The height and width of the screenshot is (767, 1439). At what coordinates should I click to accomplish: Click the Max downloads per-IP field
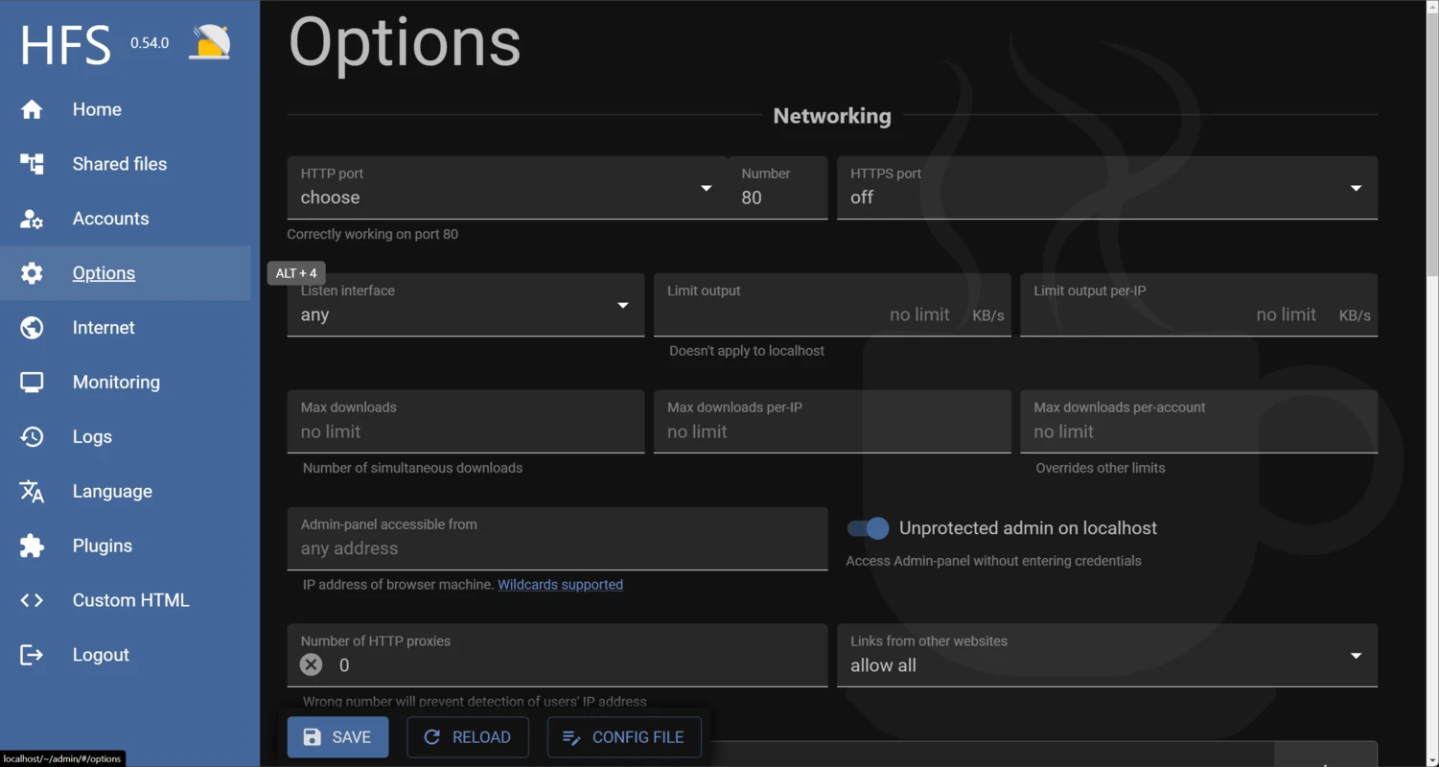click(832, 422)
